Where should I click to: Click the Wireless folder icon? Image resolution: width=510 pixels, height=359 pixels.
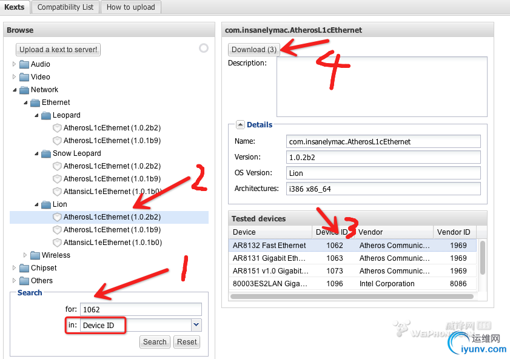pos(35,255)
